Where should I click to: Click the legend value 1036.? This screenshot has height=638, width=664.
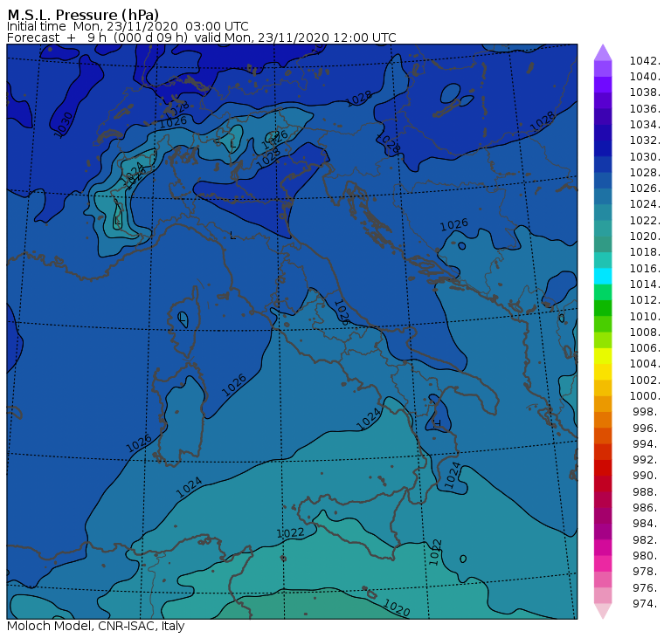pos(645,109)
